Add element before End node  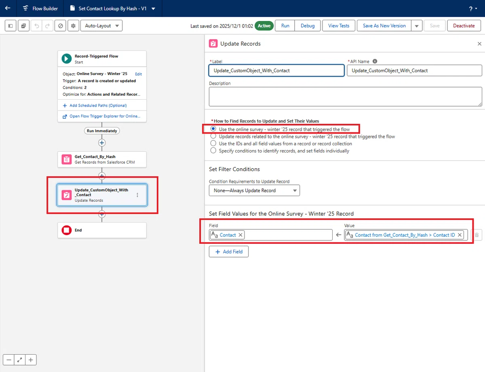pyautogui.click(x=102, y=214)
